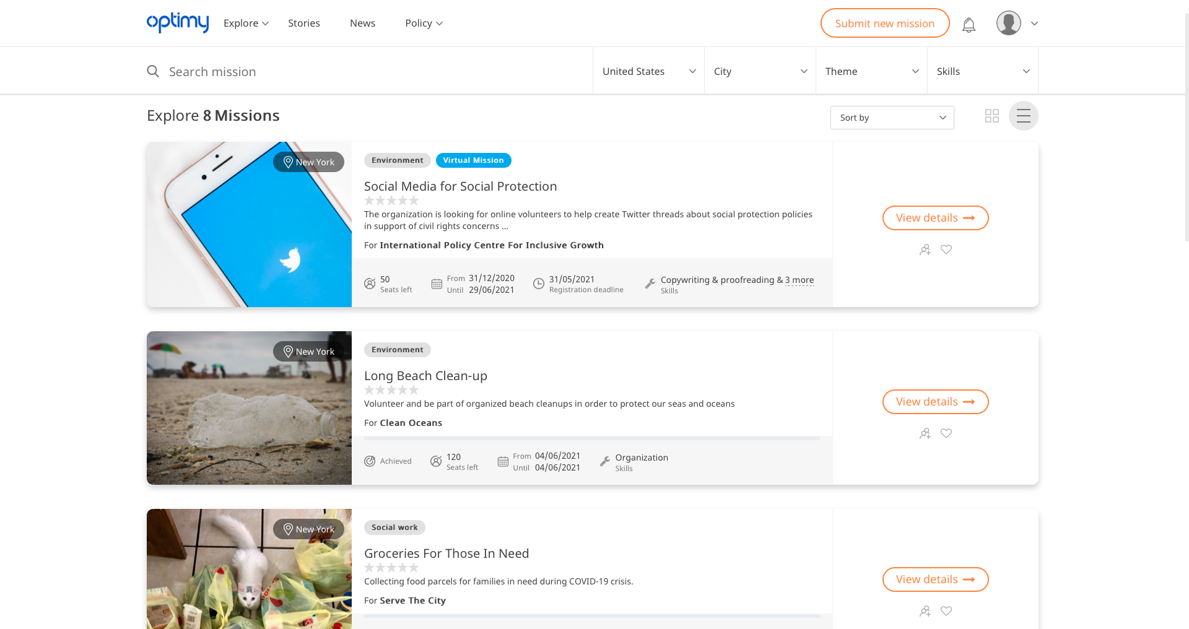Screen dimensions: 1189x629
Task: Open the United States country dropdown
Action: (648, 71)
